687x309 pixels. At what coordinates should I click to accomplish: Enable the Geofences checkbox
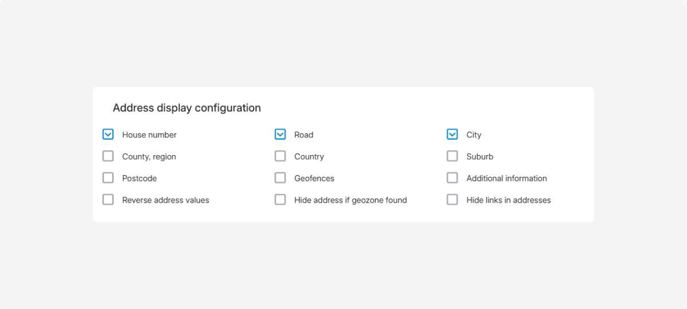coord(280,178)
